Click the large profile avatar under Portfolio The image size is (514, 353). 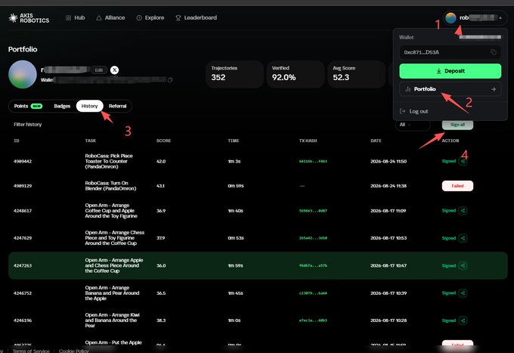pyautogui.click(x=23, y=74)
